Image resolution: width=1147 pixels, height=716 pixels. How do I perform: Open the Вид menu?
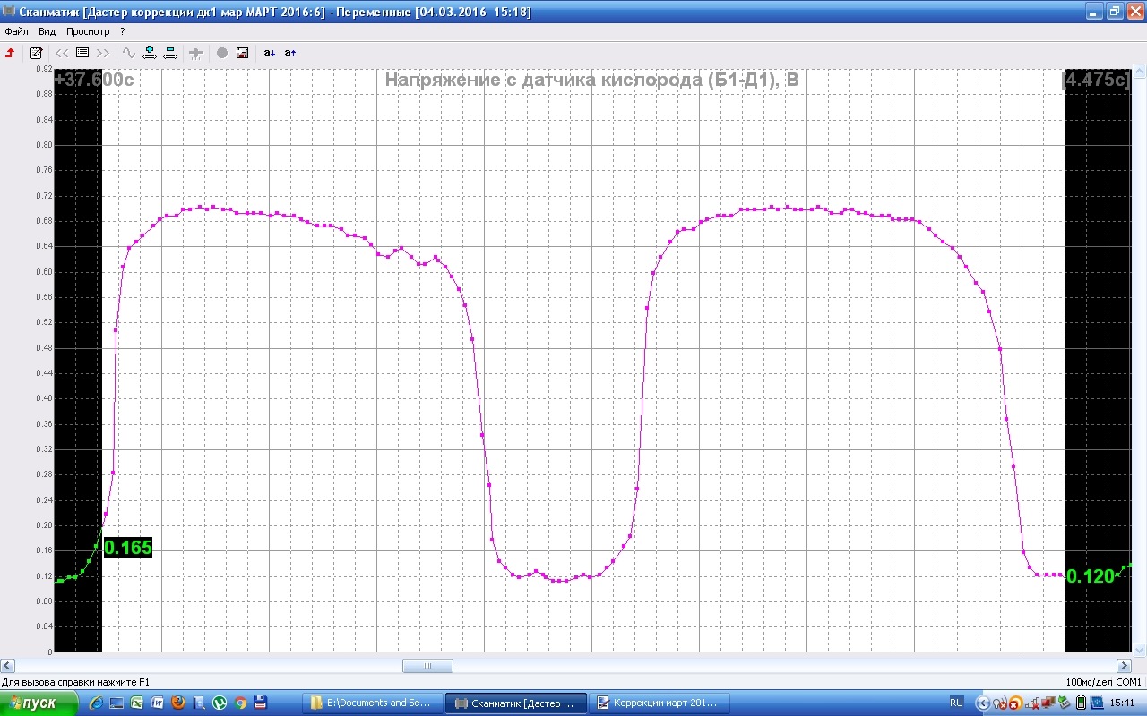click(x=47, y=31)
